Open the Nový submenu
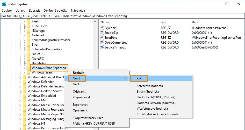Viewport: 245px width, 130px height. (97, 78)
